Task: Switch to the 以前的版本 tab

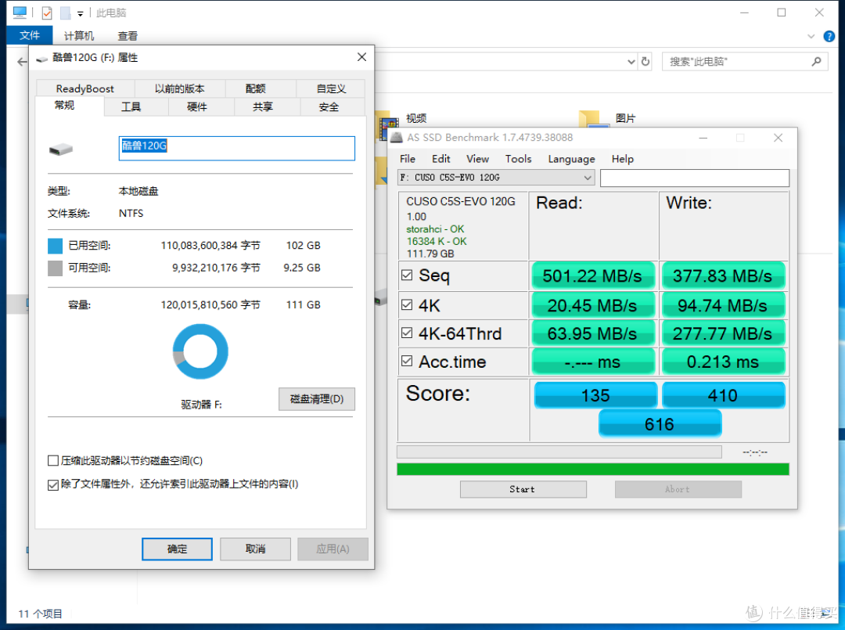Action: coord(179,88)
